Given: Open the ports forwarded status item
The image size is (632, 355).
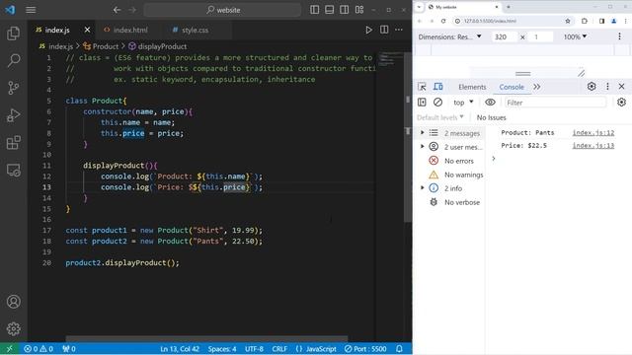Looking at the screenshot, I should click(x=69, y=349).
